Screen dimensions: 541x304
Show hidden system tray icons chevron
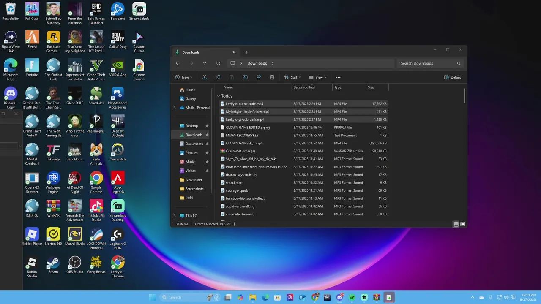[473, 297]
